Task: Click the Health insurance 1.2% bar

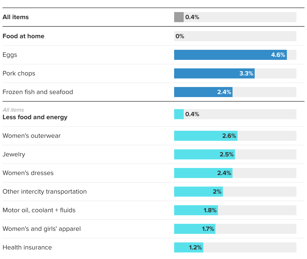Action: click(188, 247)
